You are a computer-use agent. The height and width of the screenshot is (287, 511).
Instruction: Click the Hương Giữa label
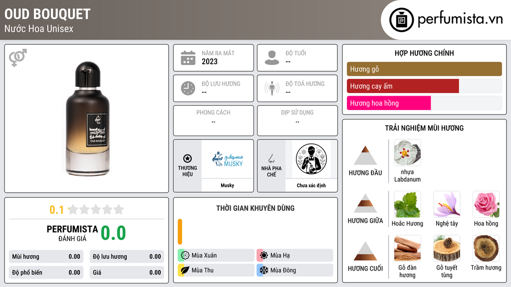tap(365, 221)
